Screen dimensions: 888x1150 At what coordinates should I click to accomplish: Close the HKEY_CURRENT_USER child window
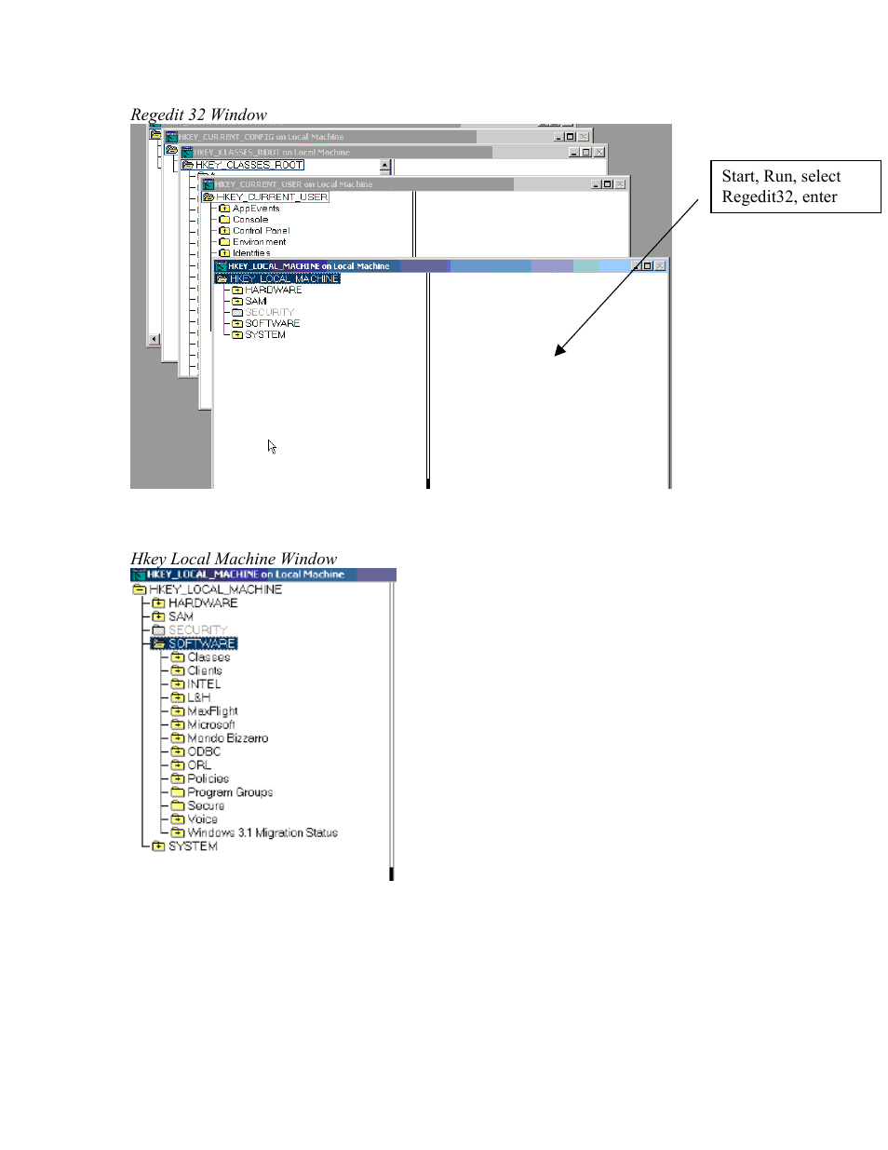(620, 184)
